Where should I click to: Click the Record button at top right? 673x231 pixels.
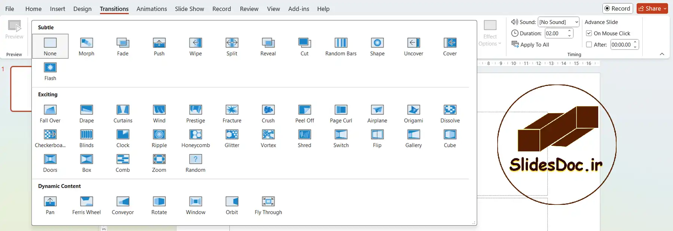(617, 9)
